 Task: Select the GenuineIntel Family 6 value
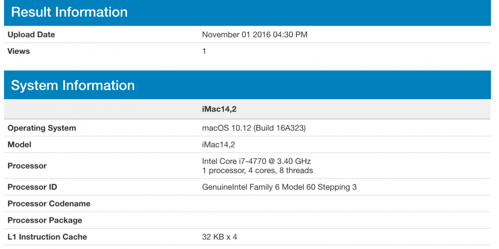pos(279,187)
